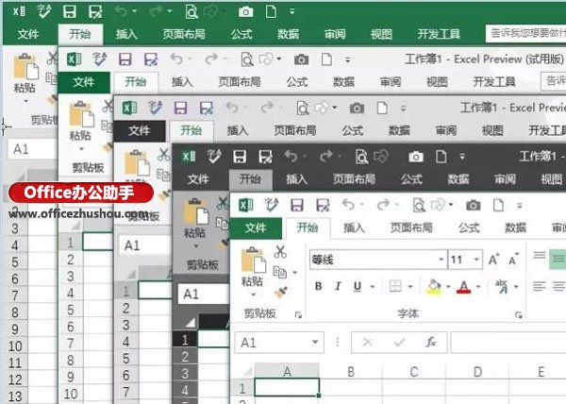This screenshot has width=566, height=404.
Task: Toggle top align in front window
Action: point(540,256)
